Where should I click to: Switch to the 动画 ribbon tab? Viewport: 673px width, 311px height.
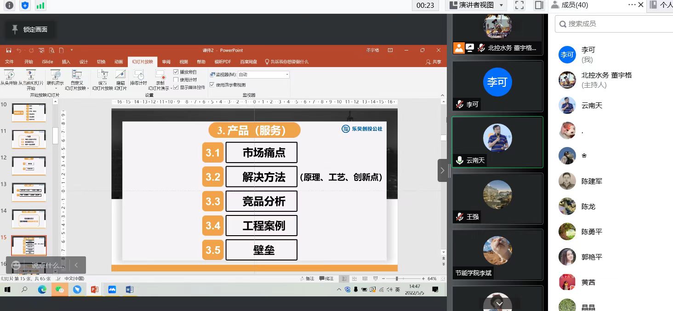119,62
